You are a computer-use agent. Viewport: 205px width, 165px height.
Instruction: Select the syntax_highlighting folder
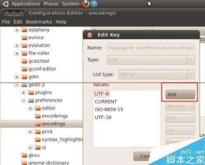click(x=59, y=140)
